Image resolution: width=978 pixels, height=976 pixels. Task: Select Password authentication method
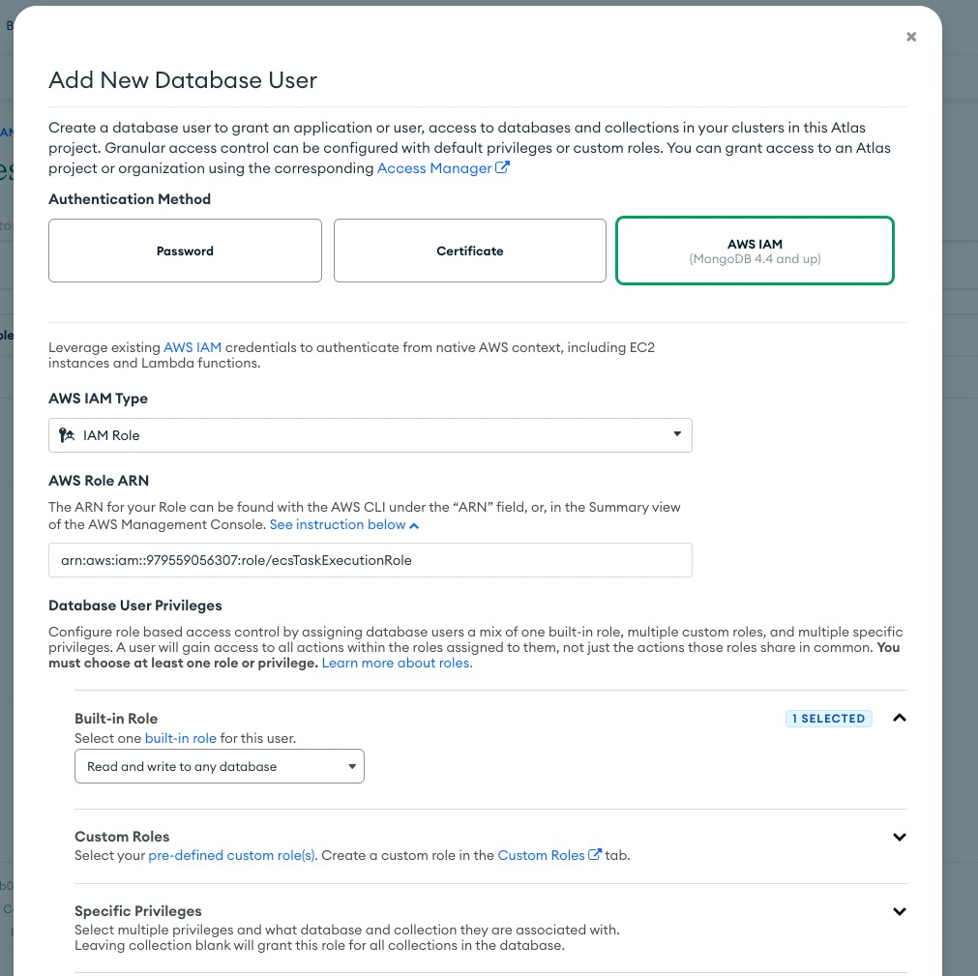pyautogui.click(x=185, y=251)
